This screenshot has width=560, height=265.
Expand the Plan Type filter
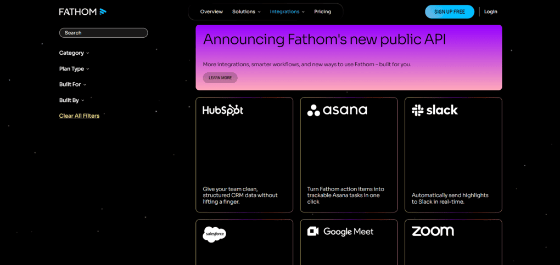(74, 69)
